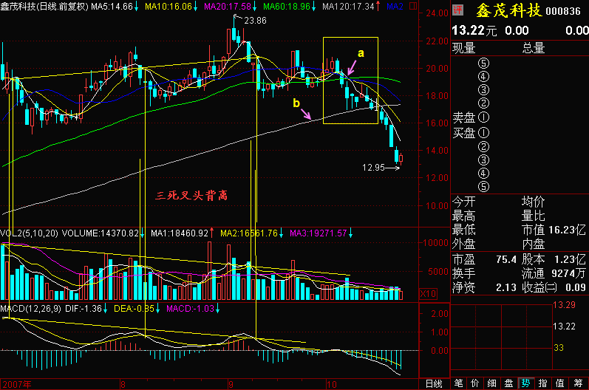Click the 鑫茂科技 stock name title
This screenshot has height=390, width=589.
508,10
